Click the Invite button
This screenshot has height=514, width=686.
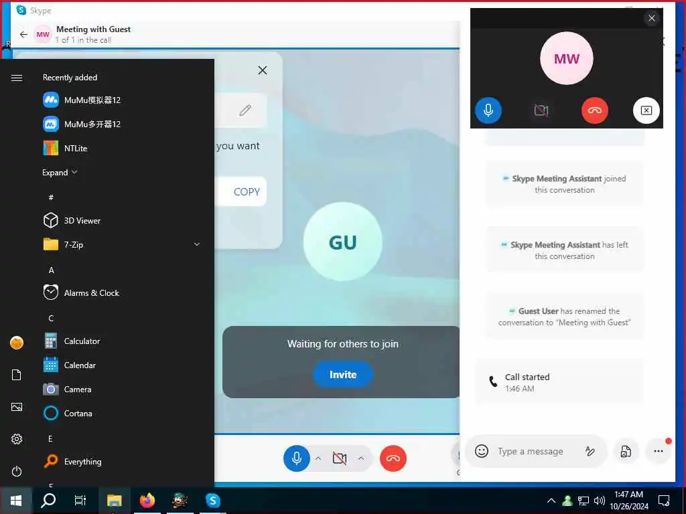click(343, 375)
